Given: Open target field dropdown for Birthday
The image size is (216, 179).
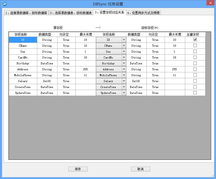Looking at the screenshot, I should click(124, 63).
